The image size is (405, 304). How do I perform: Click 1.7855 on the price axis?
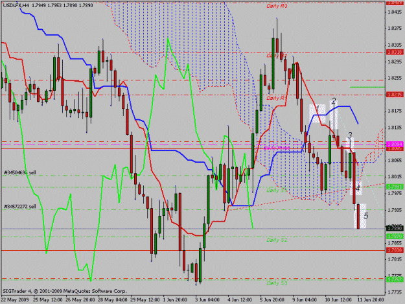click(x=395, y=243)
